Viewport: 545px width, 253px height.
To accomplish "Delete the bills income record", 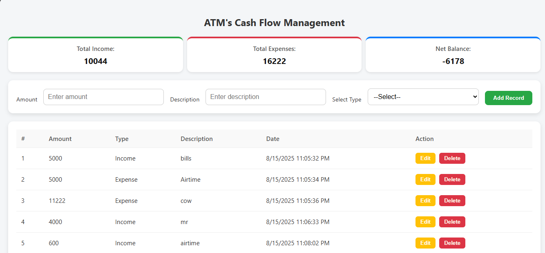I will coord(452,158).
